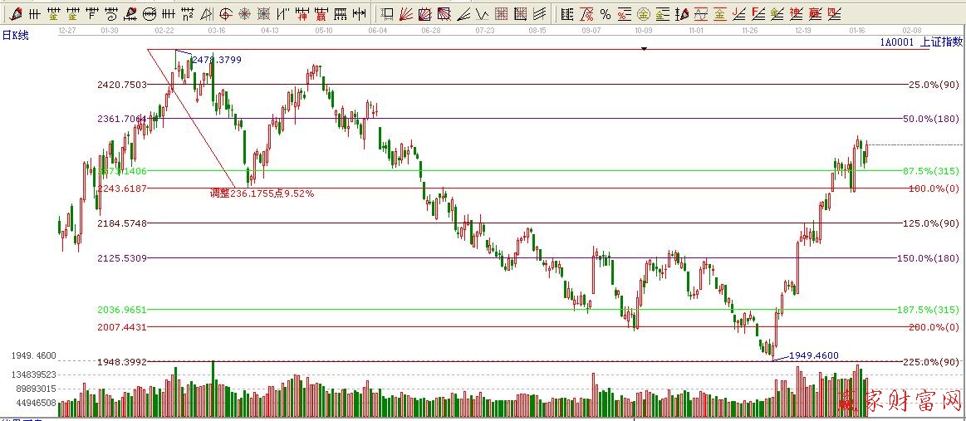This screenshot has height=421, width=966.
Task: Click the plain black percent icon
Action: tap(605, 14)
